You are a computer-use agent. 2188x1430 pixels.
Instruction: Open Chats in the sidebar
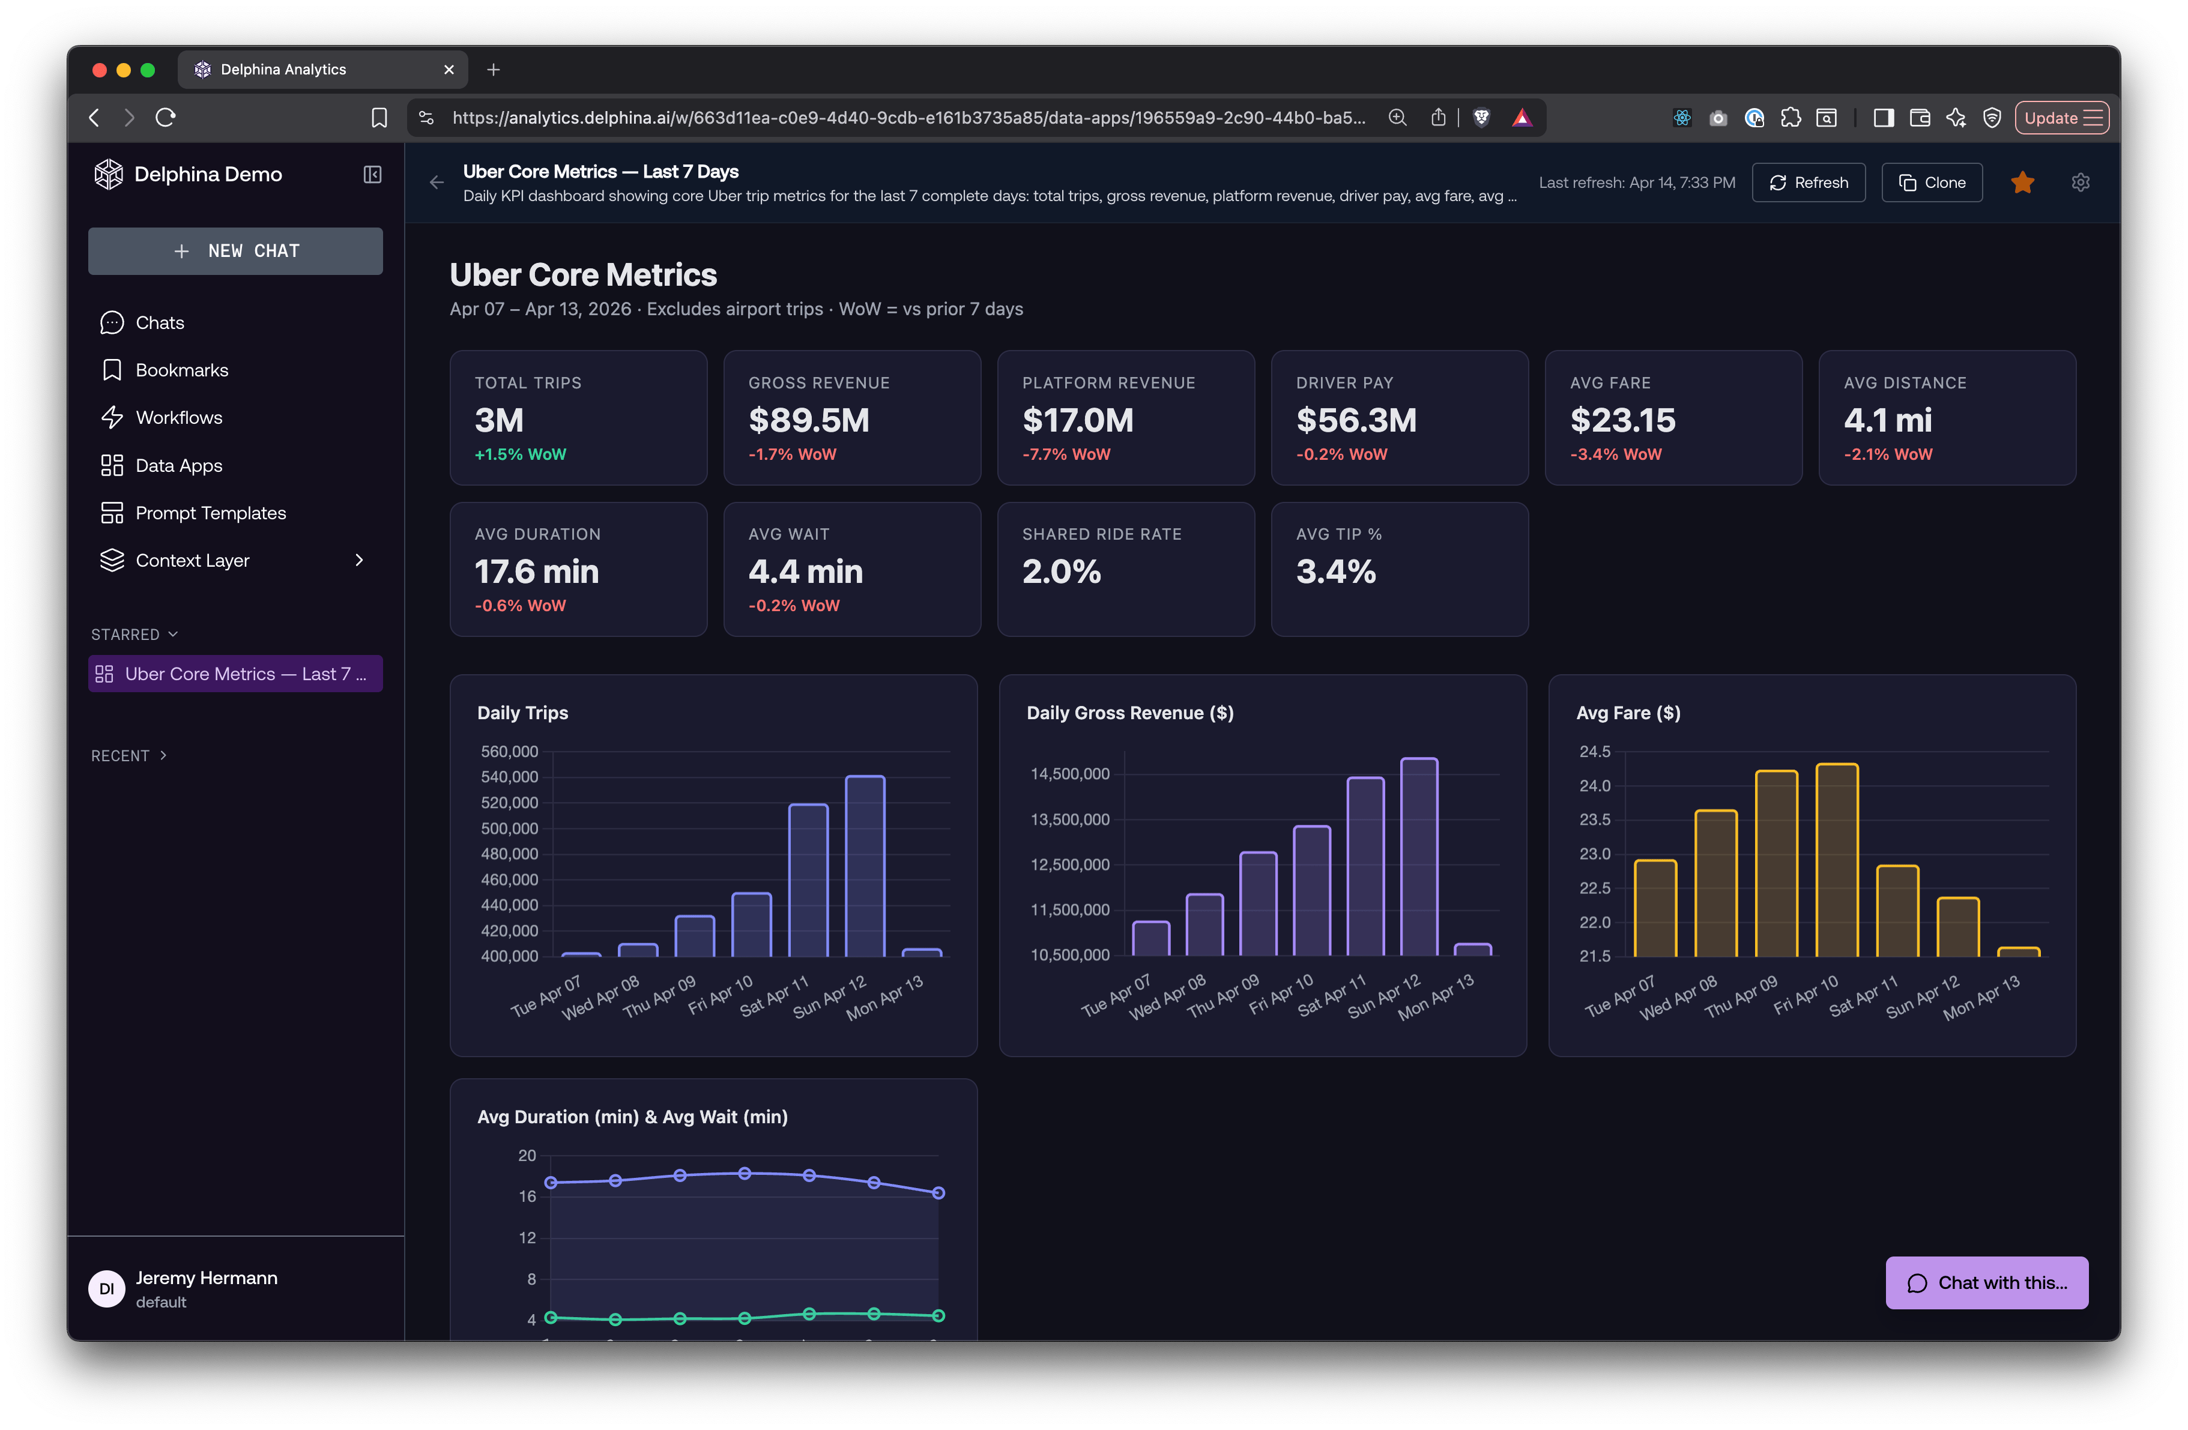click(235, 322)
